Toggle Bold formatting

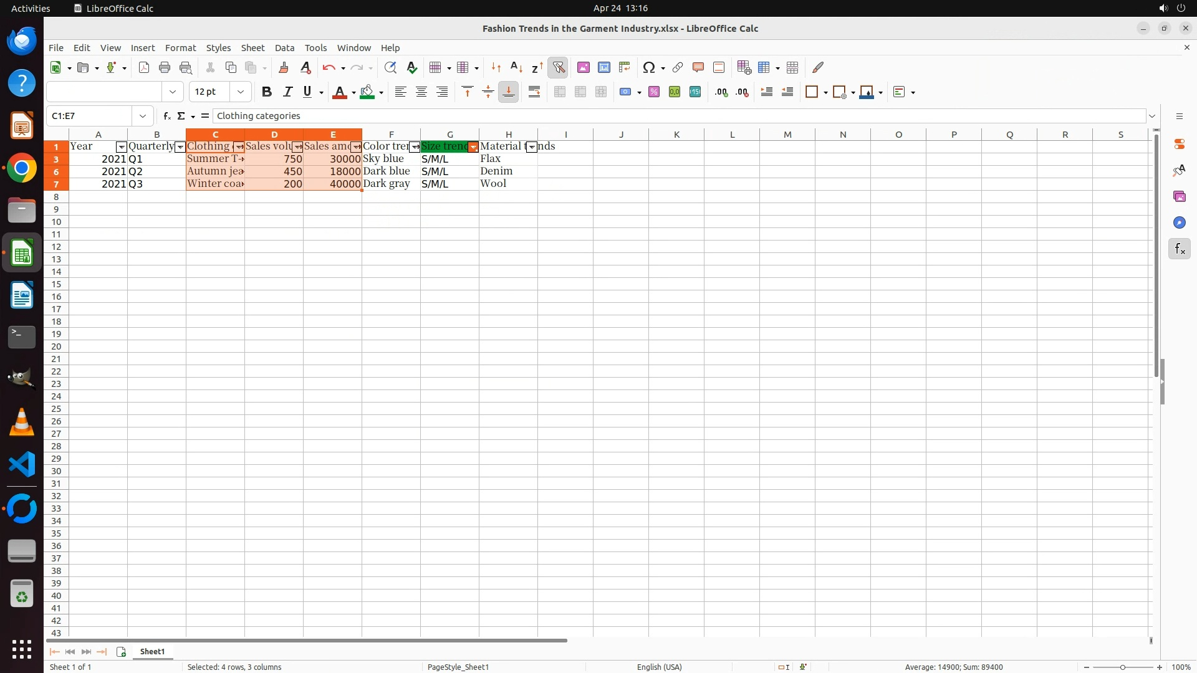(x=267, y=92)
